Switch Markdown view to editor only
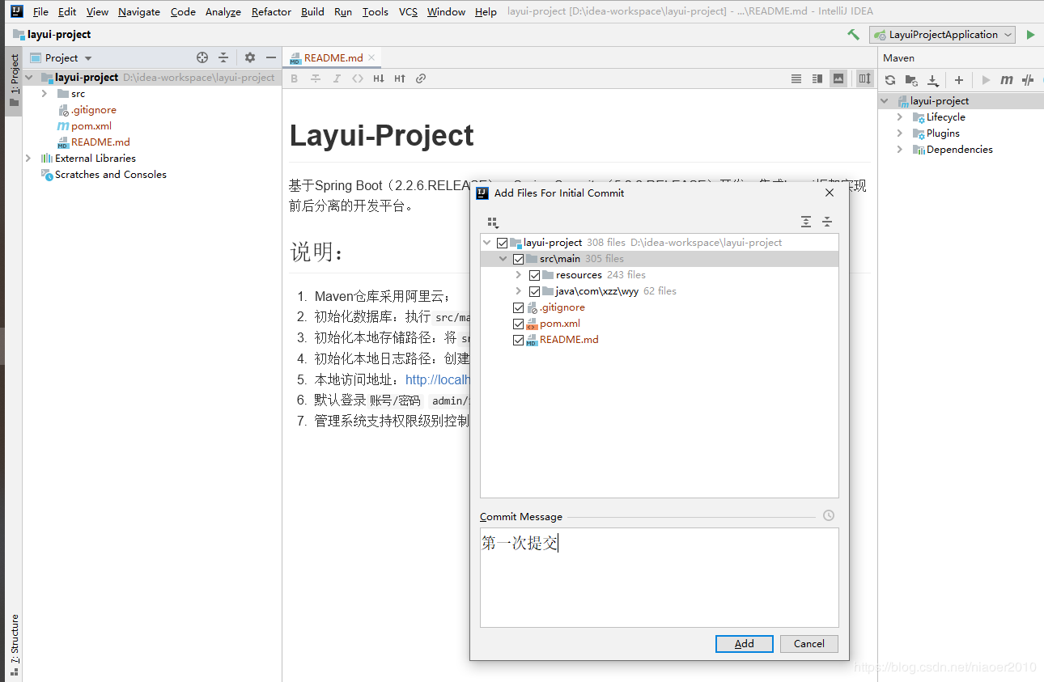Image resolution: width=1044 pixels, height=682 pixels. tap(796, 78)
